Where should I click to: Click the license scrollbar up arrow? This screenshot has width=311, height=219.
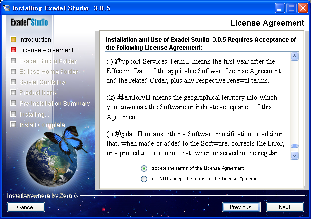click(294, 57)
